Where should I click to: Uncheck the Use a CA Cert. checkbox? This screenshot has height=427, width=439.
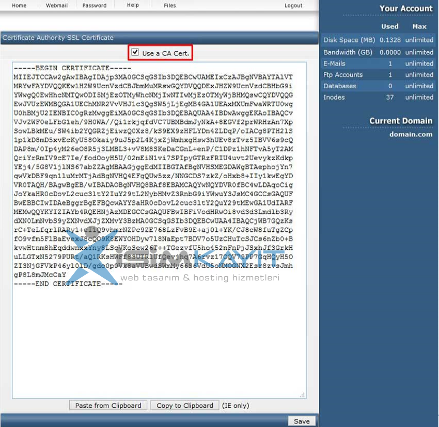135,52
